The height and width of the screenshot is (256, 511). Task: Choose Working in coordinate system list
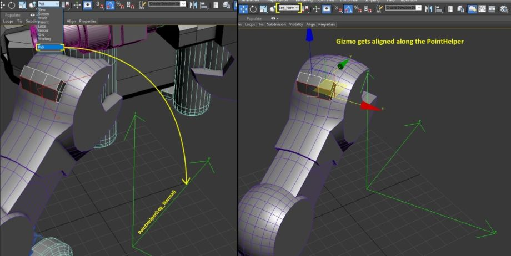(x=44, y=39)
